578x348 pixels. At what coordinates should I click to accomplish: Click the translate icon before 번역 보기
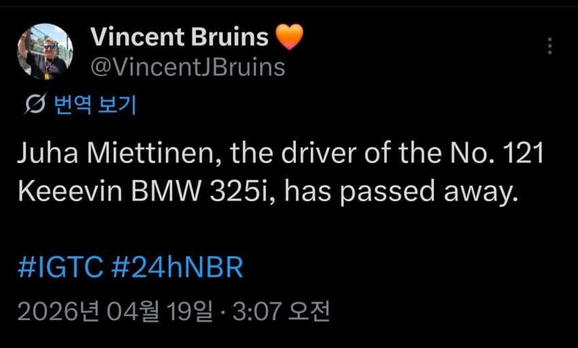(x=34, y=105)
